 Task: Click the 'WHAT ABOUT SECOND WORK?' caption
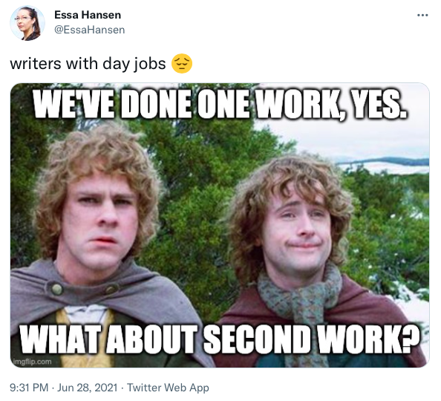click(220, 339)
